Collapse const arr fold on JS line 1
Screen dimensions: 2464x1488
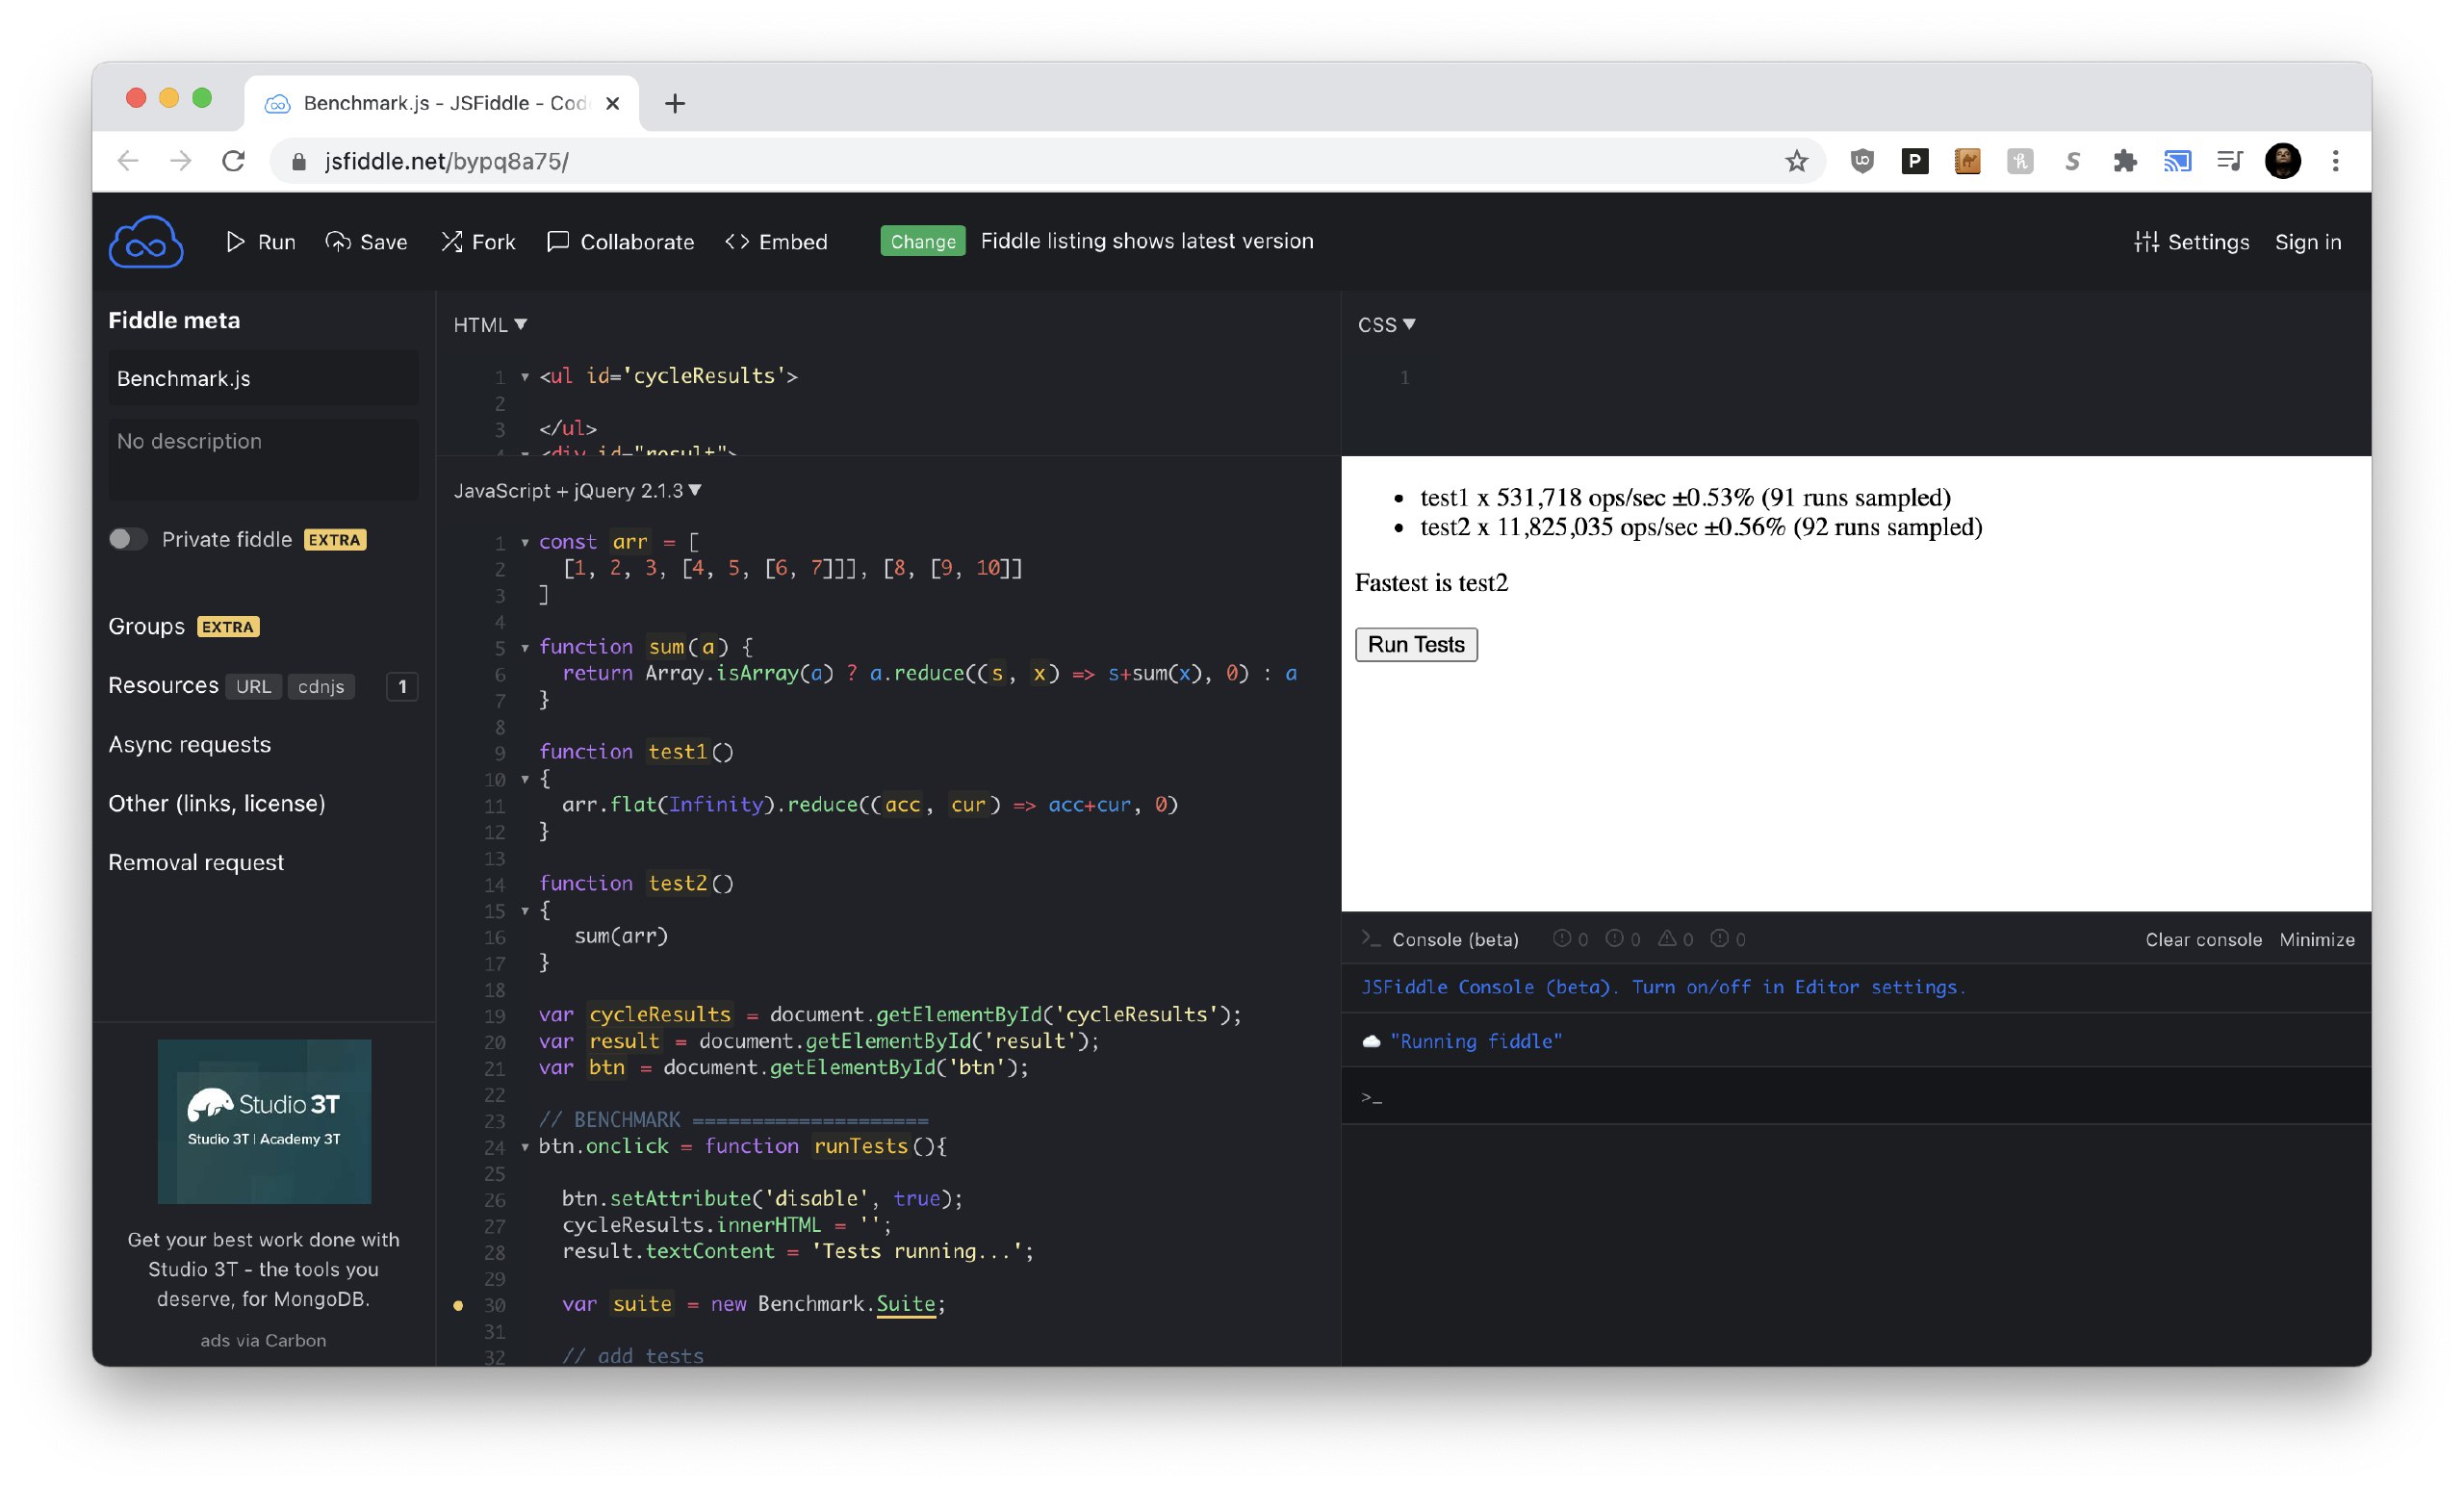(525, 542)
